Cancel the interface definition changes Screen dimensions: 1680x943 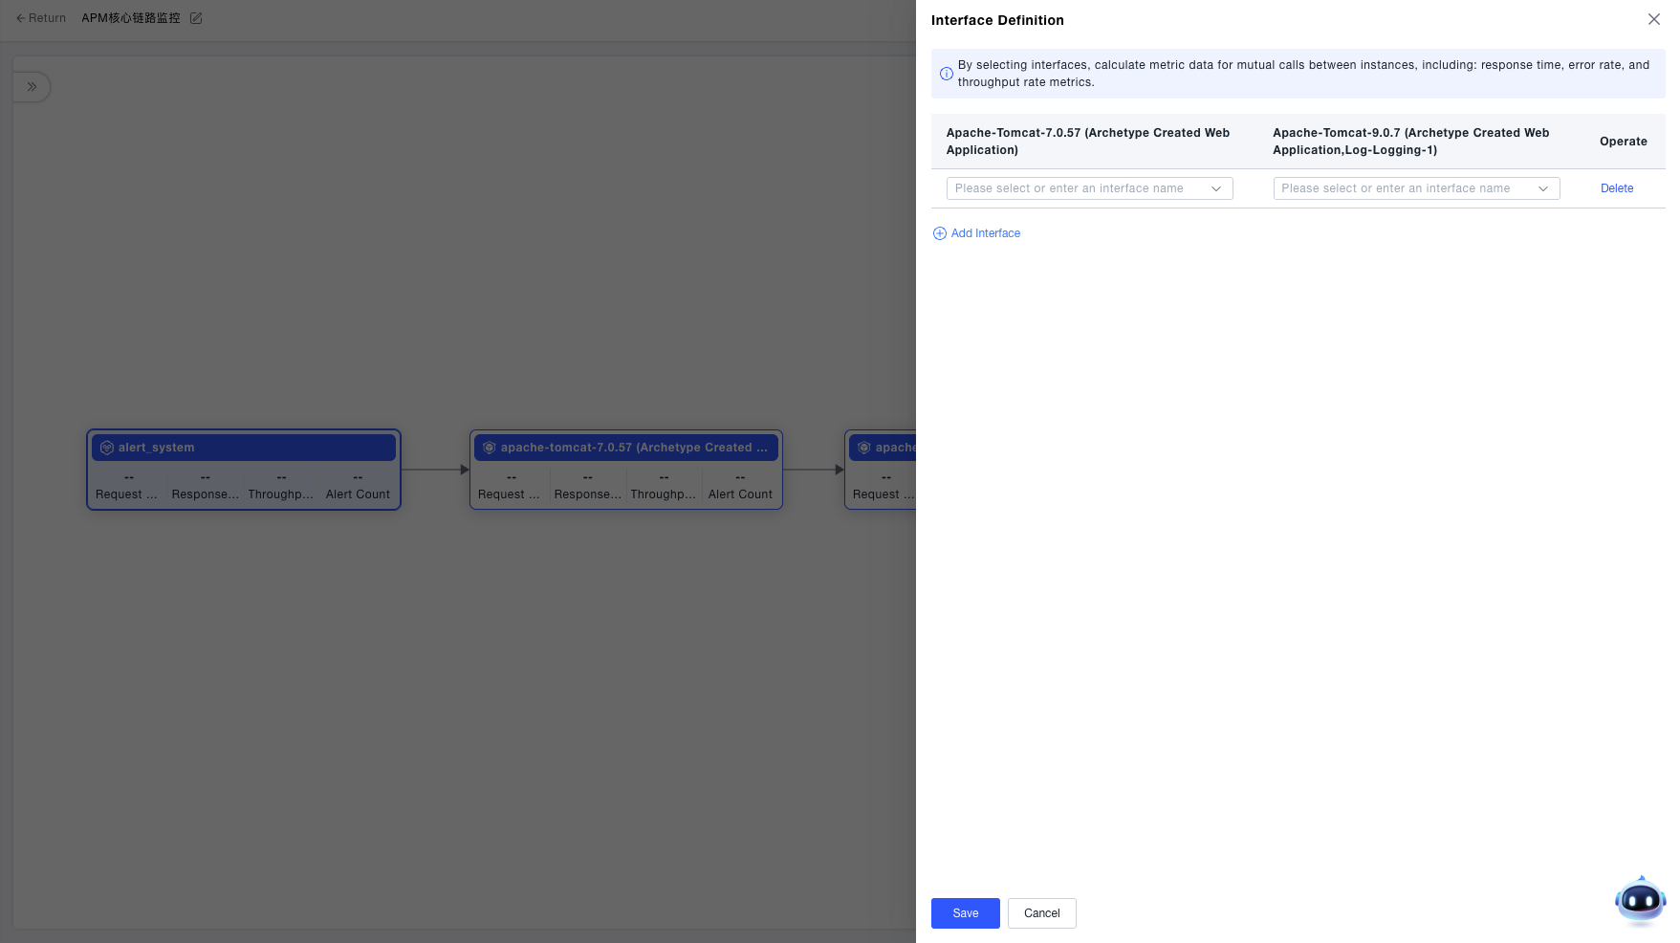pos(1041,913)
